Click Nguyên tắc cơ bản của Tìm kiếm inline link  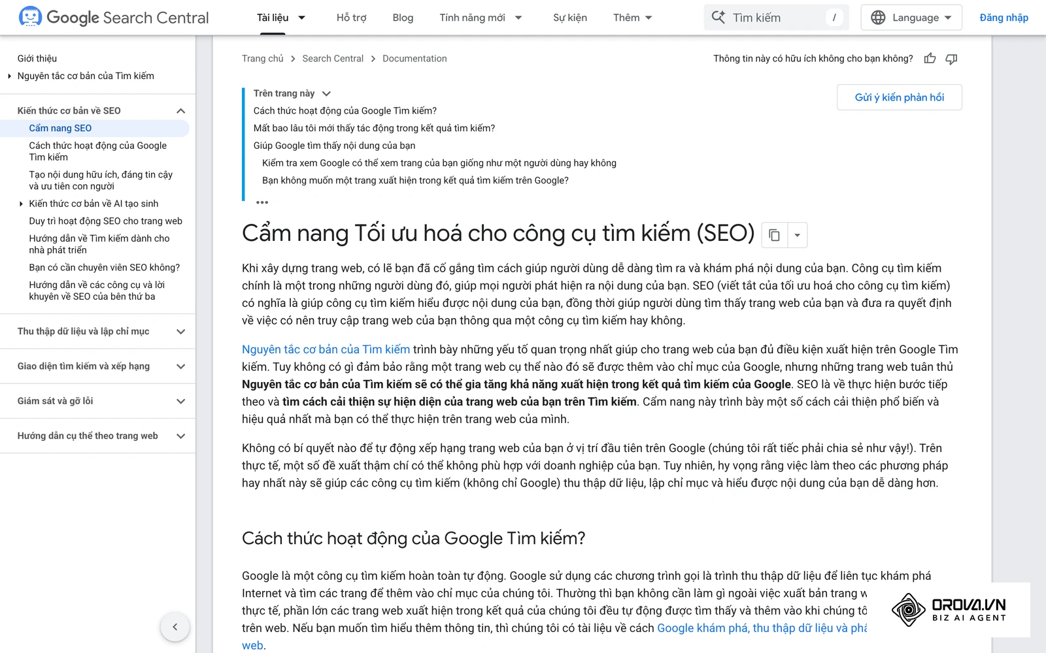point(326,349)
